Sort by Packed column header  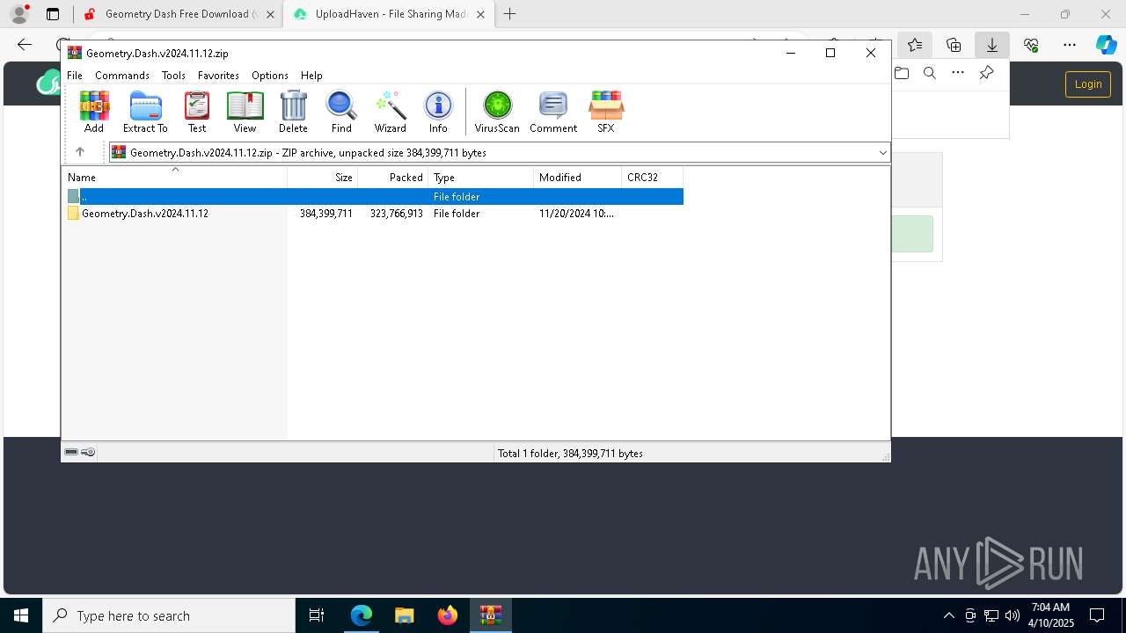tap(393, 178)
